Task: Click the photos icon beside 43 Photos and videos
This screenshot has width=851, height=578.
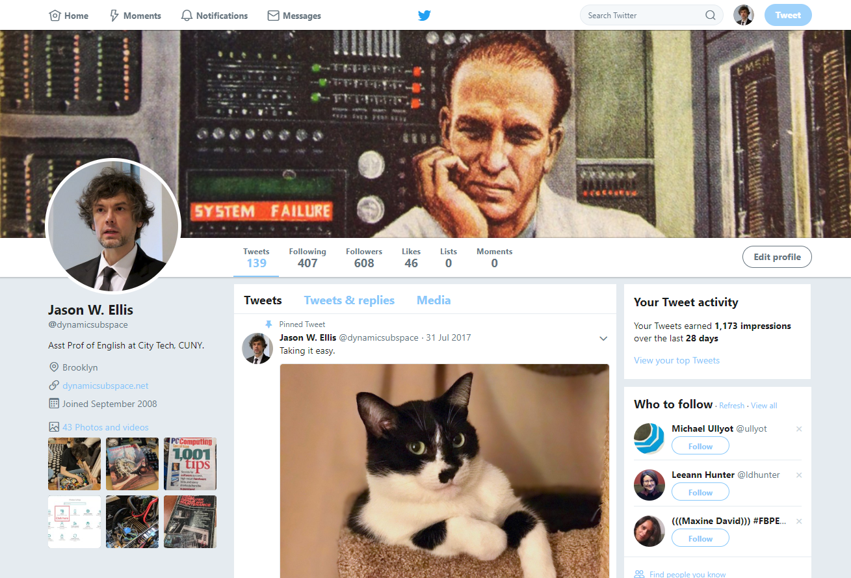Action: (53, 427)
